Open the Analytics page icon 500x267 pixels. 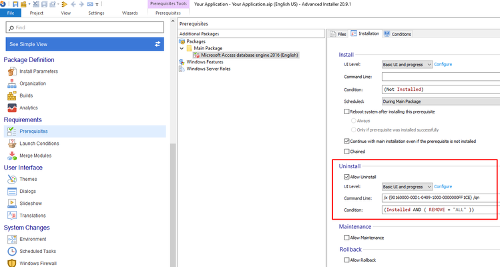pyautogui.click(x=12, y=108)
